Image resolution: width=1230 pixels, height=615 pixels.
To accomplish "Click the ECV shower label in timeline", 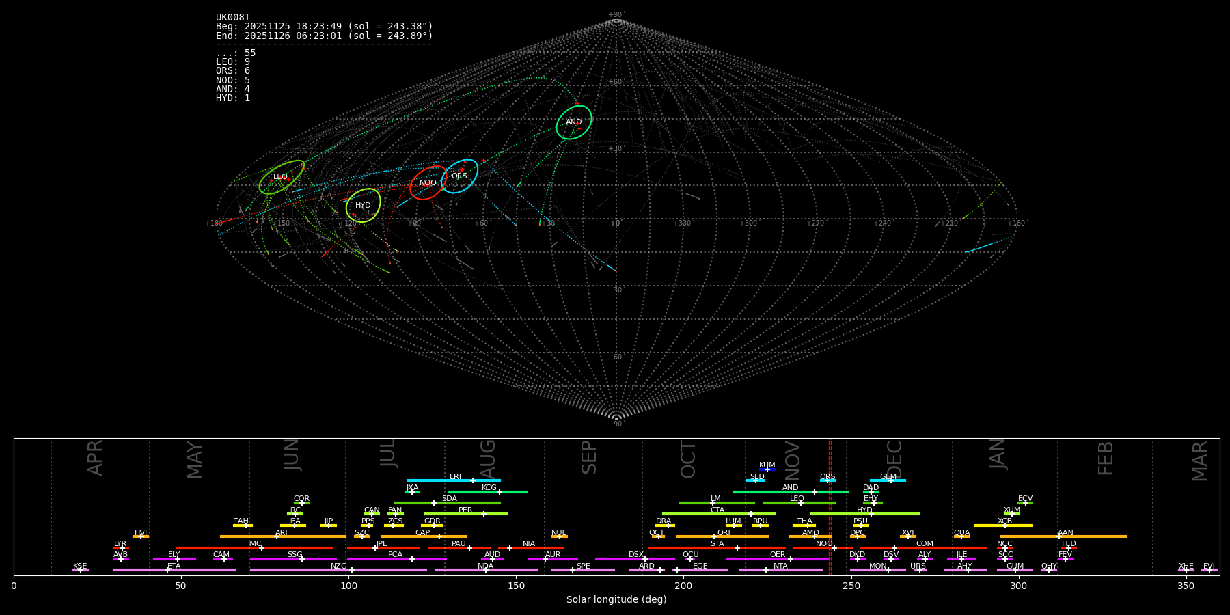I will 1025,499.
